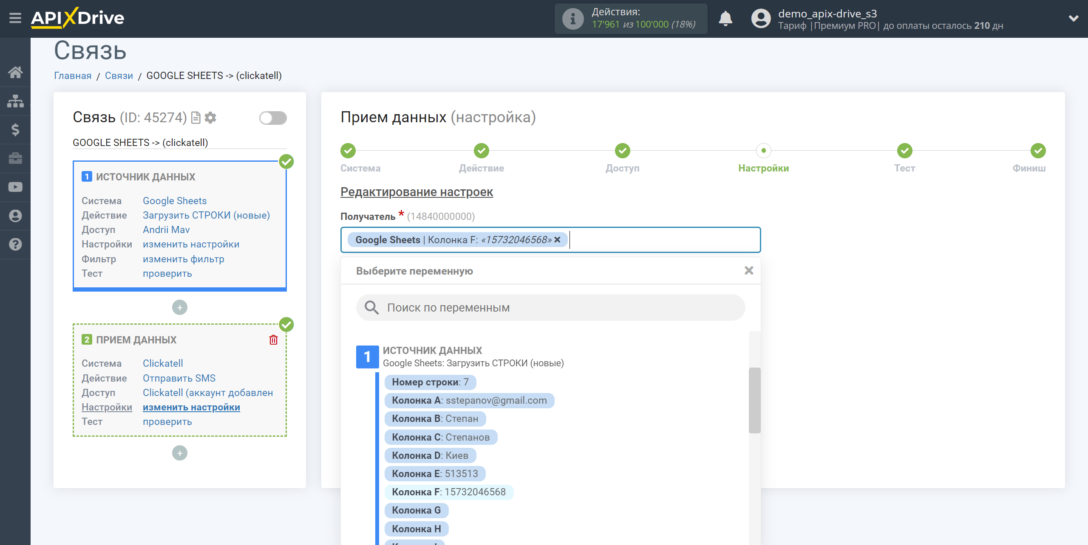Open the connections sitemap sidebar icon
This screenshot has height=545, width=1088.
(x=15, y=101)
